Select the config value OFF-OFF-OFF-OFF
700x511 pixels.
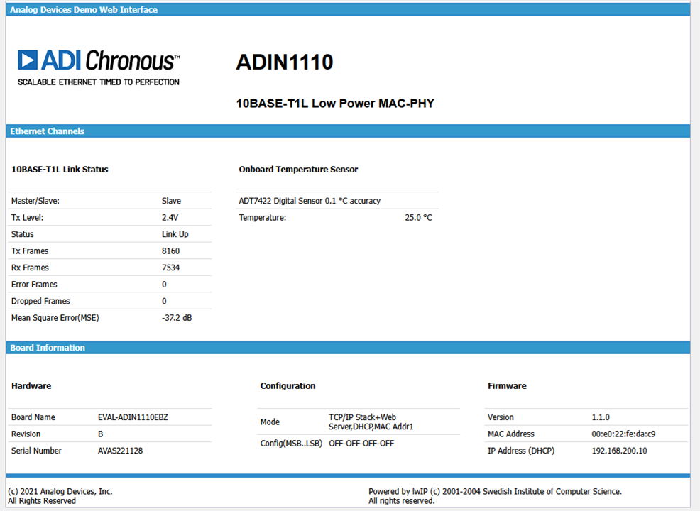(361, 444)
